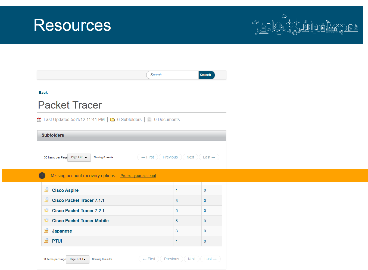Click subfolder count 5 in Cisco Packet Tracer 7.2.1 row
Viewport: 368px width, 270px height.
(x=177, y=211)
